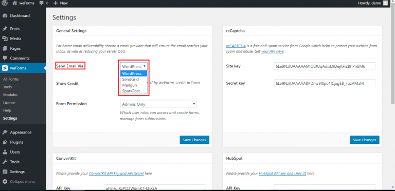The height and width of the screenshot is (191, 395).
Task: Visit the weForms site home link
Action: 23,3
